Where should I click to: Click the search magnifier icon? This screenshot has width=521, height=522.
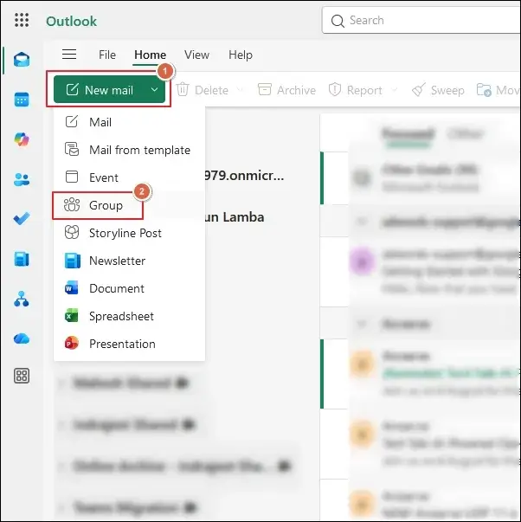[x=338, y=21]
